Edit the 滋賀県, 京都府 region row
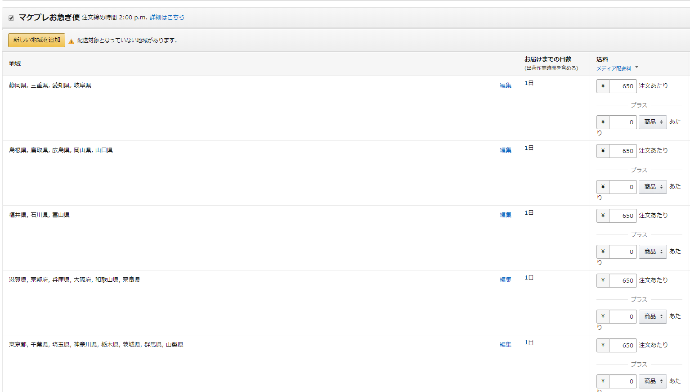This screenshot has width=690, height=392. click(505, 279)
